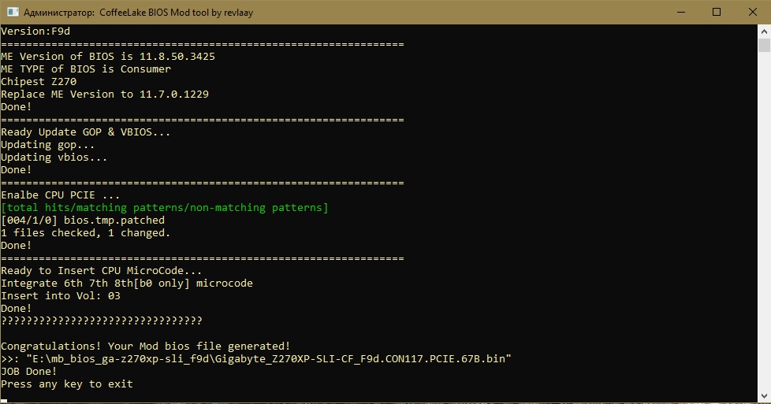This screenshot has width=771, height=404.
Task: Click the 'Chipest Z270' line
Action: tap(39, 81)
